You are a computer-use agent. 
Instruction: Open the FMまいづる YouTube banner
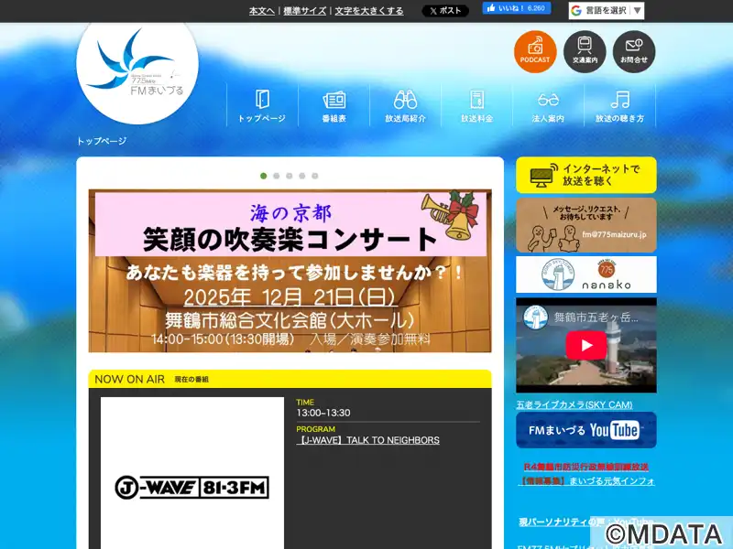coord(586,430)
